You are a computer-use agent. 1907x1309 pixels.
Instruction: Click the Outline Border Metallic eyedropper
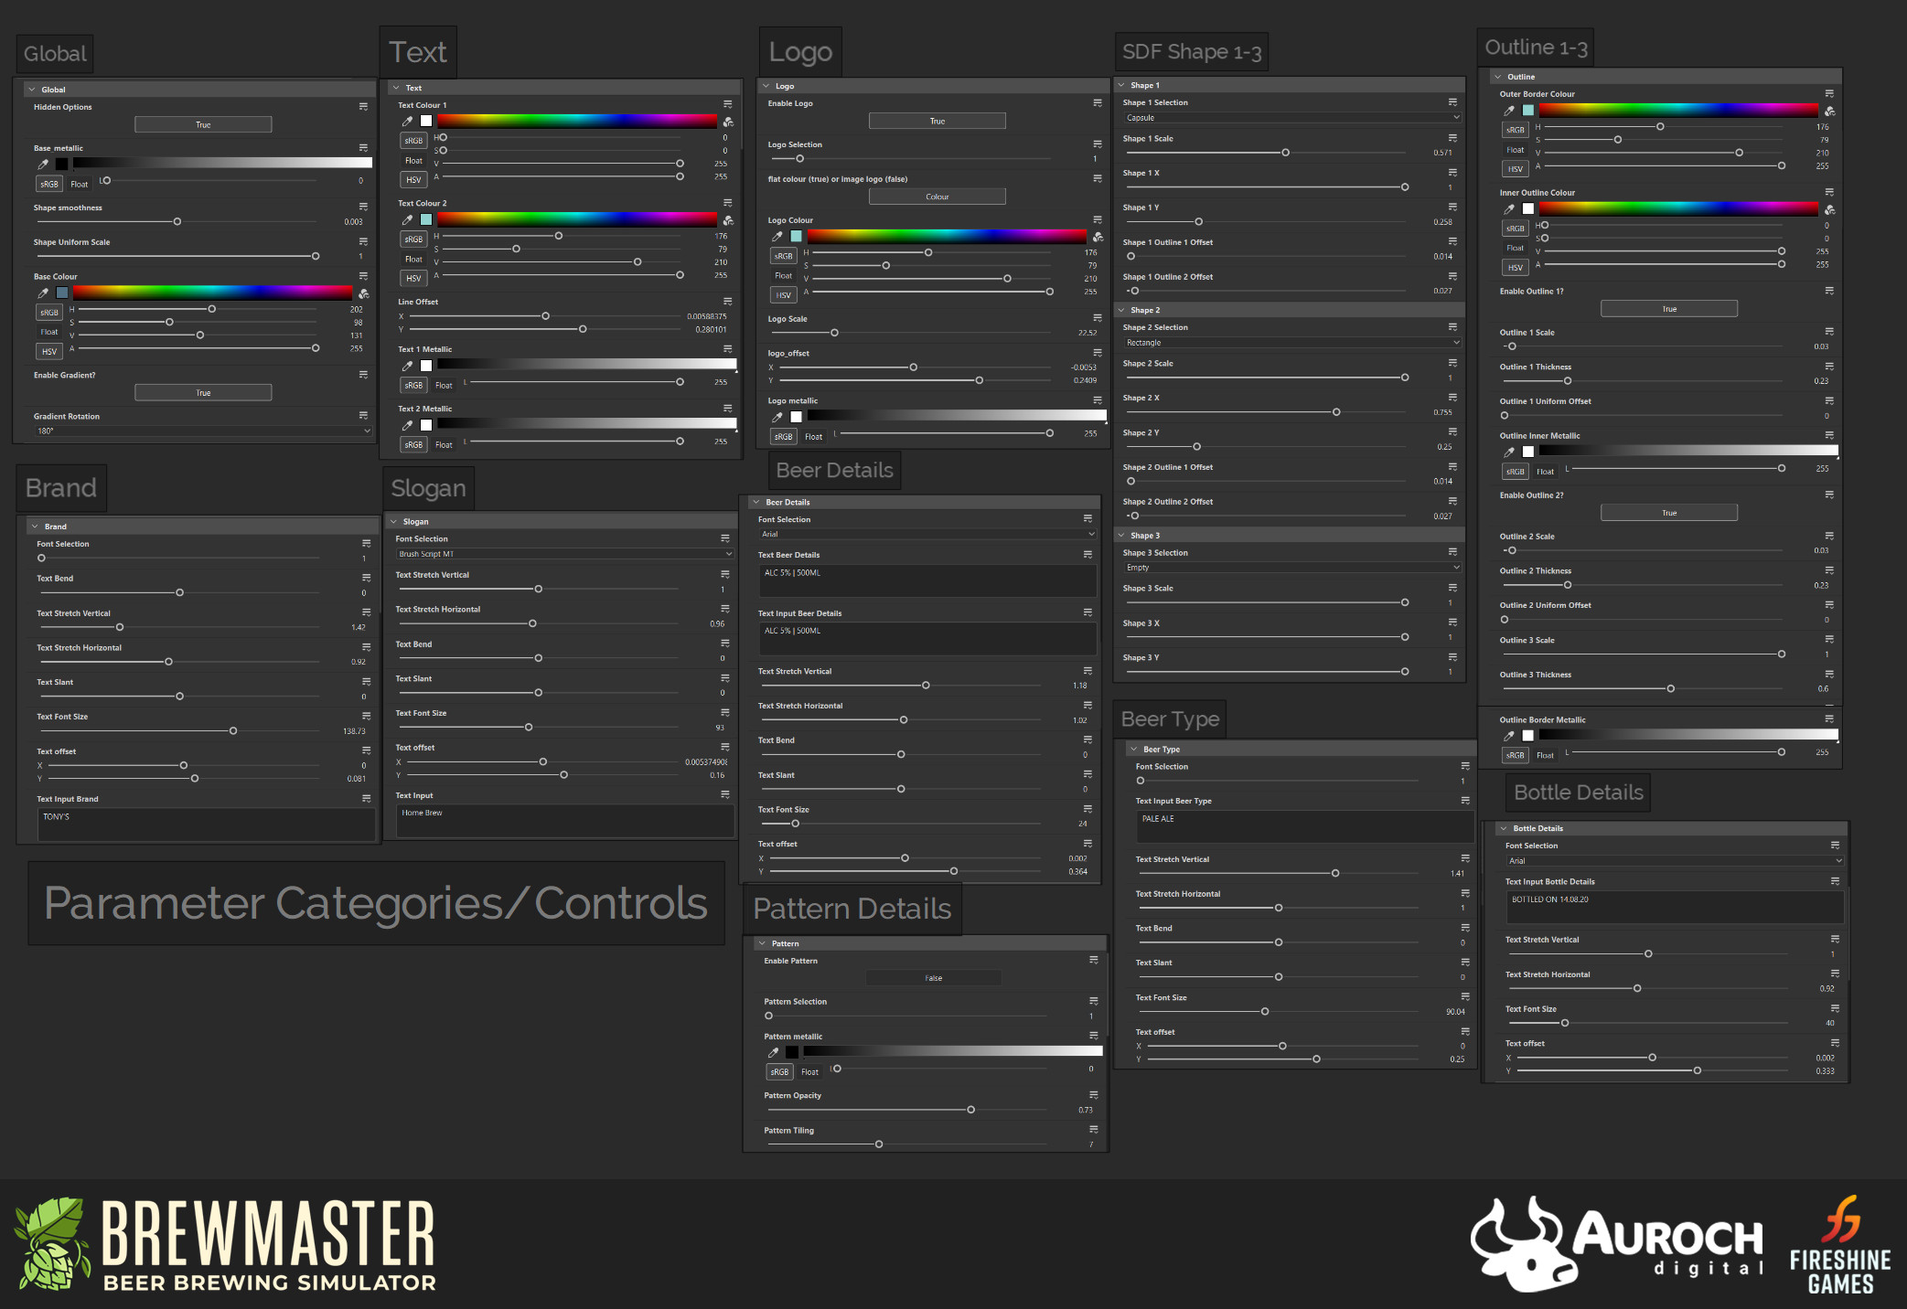pyautogui.click(x=1509, y=735)
